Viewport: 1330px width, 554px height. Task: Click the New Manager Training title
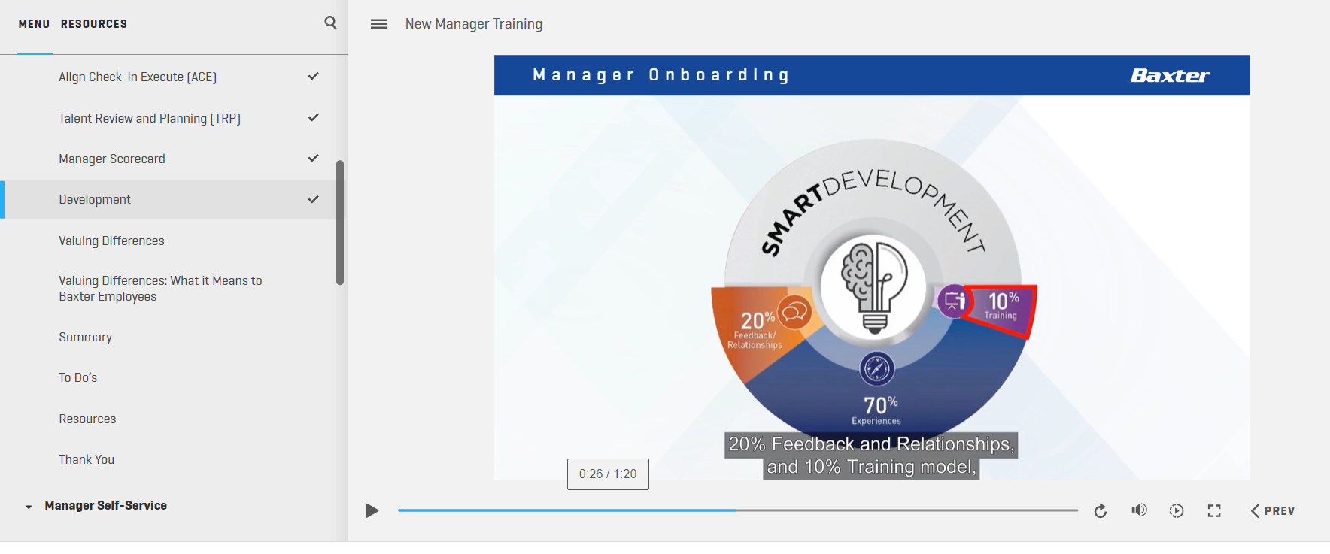(x=474, y=24)
